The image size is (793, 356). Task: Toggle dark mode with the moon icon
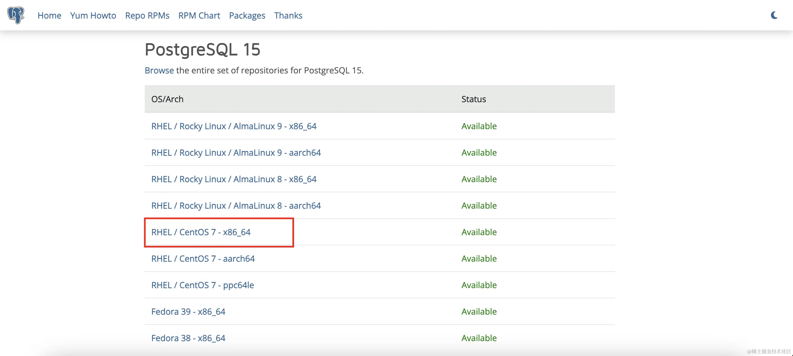click(774, 15)
